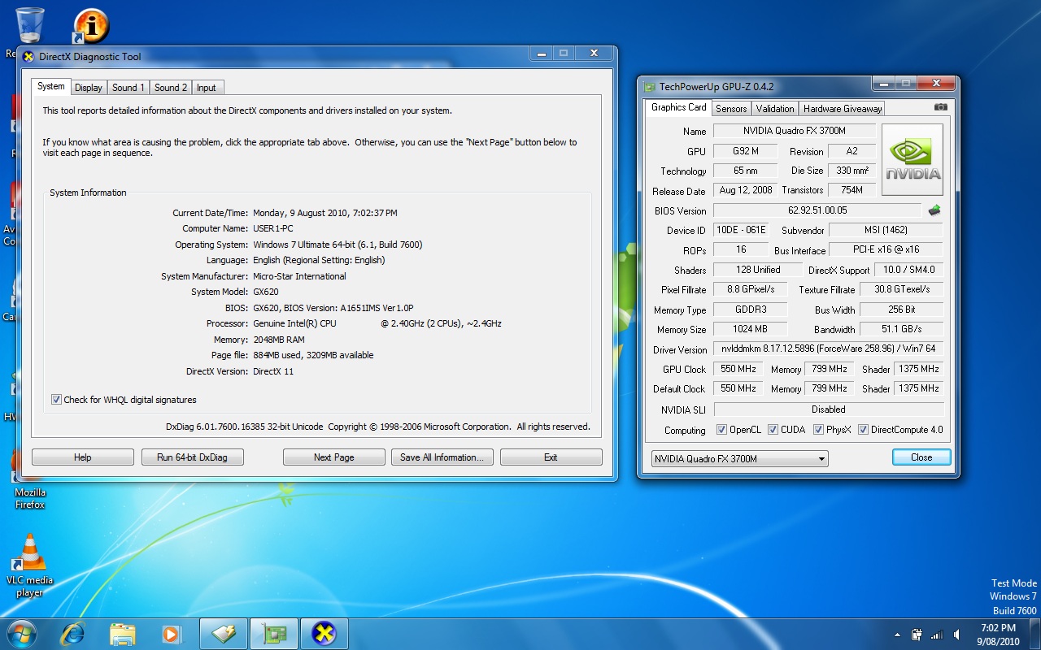
Task: Toggle the PhysX checkbox in GPU-Z
Action: tap(818, 430)
